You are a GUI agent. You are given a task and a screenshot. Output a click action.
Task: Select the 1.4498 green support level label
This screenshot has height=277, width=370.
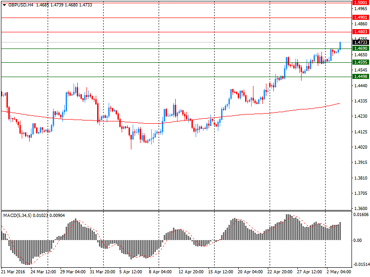pos(361,77)
